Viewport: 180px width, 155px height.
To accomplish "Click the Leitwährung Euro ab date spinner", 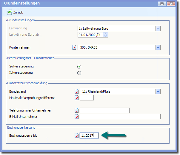I will [106, 35].
